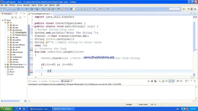Image resolution: width=198 pixels, height=111 pixels.
Task: Open the Window menu
Action: click(52, 5)
